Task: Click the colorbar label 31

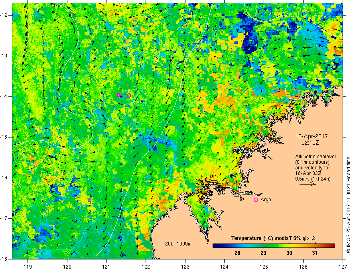Action: pos(315,253)
